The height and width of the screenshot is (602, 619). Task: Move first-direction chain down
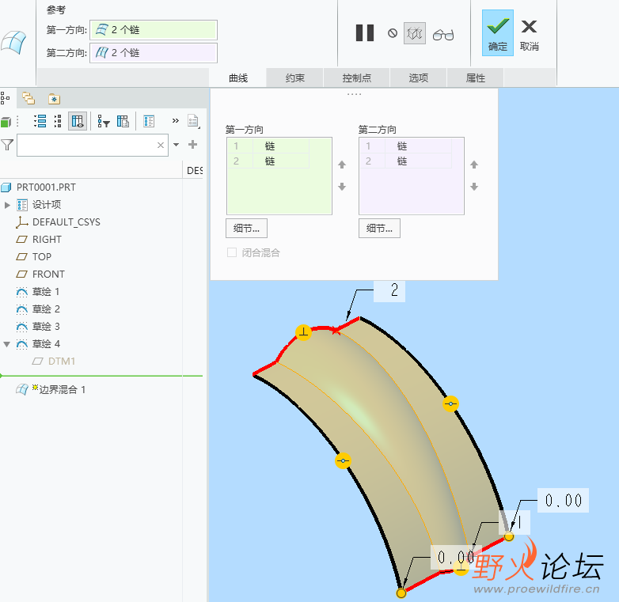[x=342, y=187]
